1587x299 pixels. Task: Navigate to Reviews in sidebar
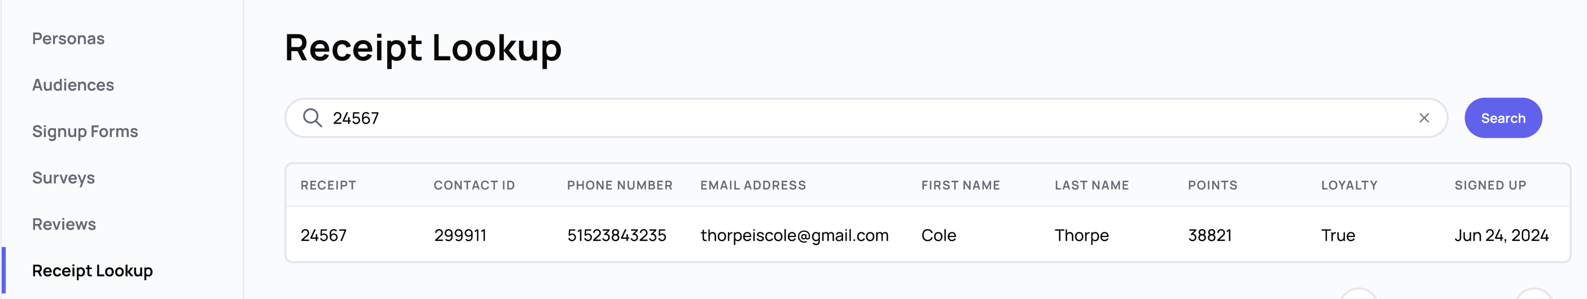coord(64,224)
